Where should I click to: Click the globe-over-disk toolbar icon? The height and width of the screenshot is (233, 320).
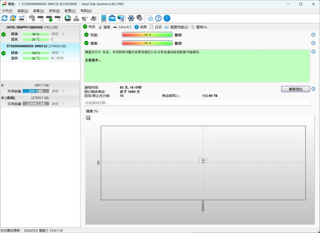[68, 18]
